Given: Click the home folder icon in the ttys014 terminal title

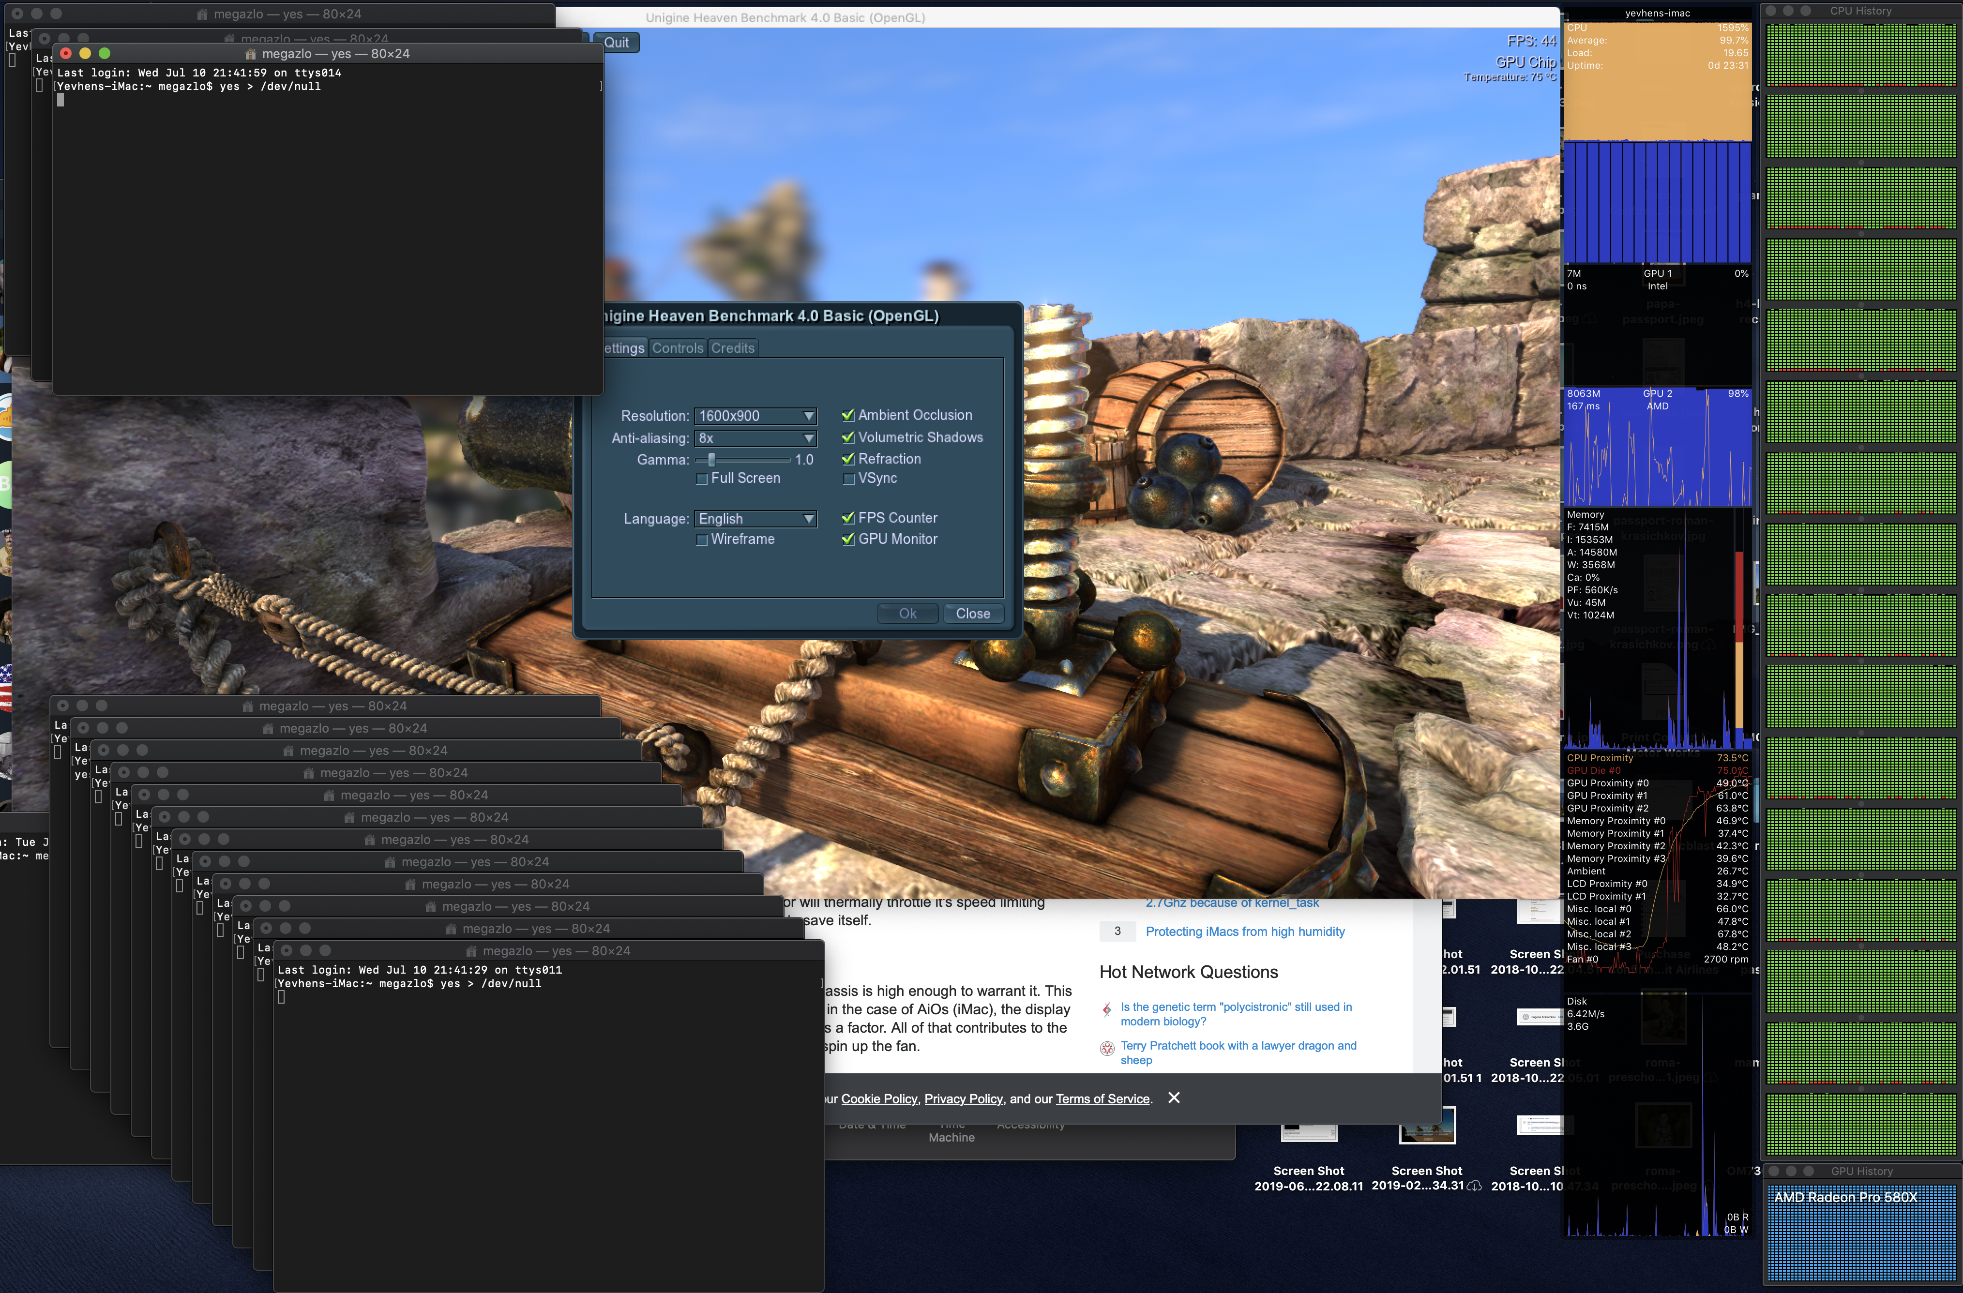Looking at the screenshot, I should (251, 54).
